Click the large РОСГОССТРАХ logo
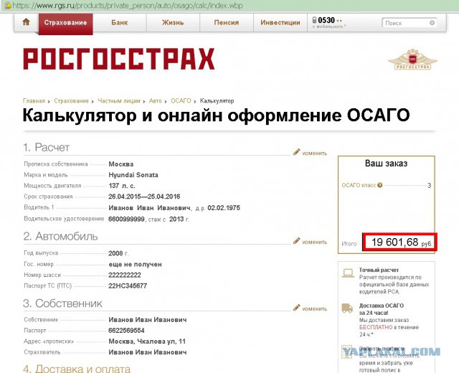This screenshot has height=373, width=459. point(119,59)
